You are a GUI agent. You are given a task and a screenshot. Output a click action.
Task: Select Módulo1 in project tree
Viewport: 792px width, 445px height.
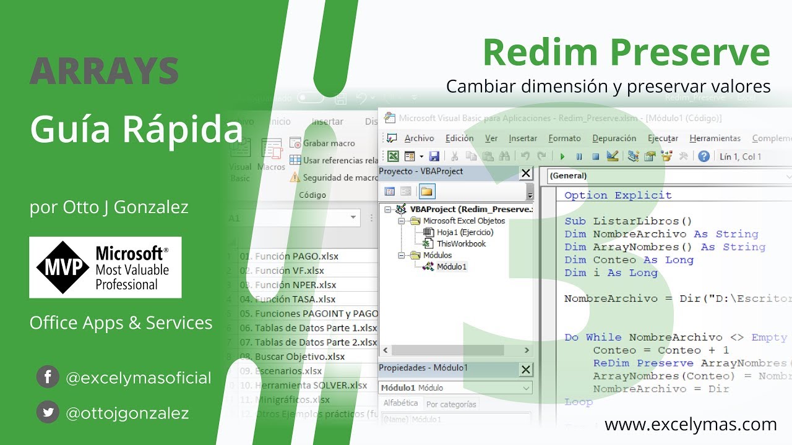pyautogui.click(x=445, y=267)
